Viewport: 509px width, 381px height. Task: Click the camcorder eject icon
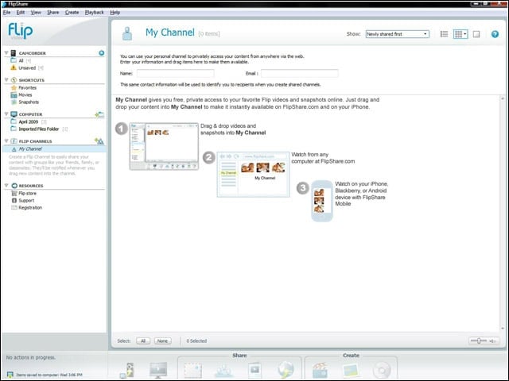102,53
